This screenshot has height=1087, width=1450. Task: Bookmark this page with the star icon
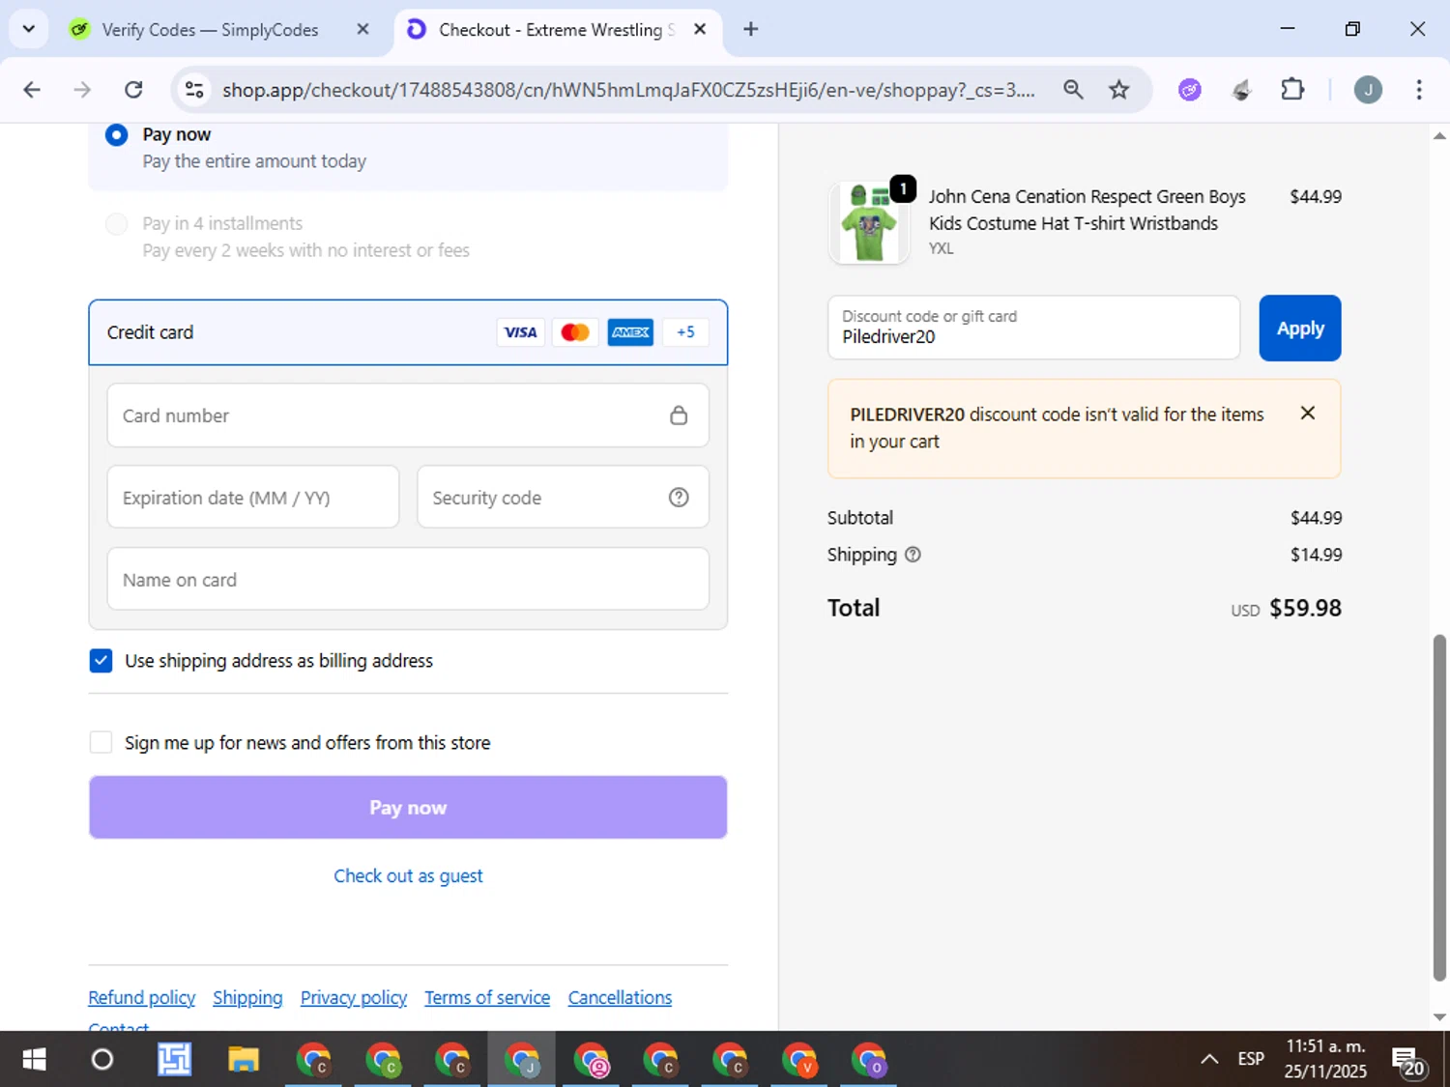[1119, 90]
